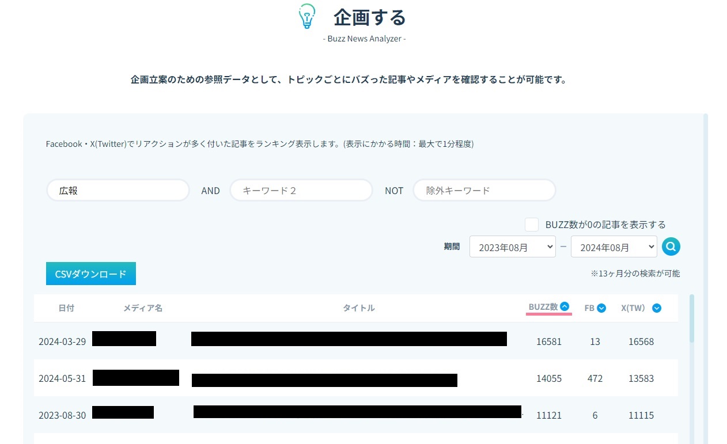Open the 2023年08月 start period dropdown

pyautogui.click(x=512, y=247)
